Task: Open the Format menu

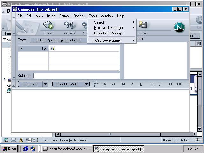Action: pos(64,16)
